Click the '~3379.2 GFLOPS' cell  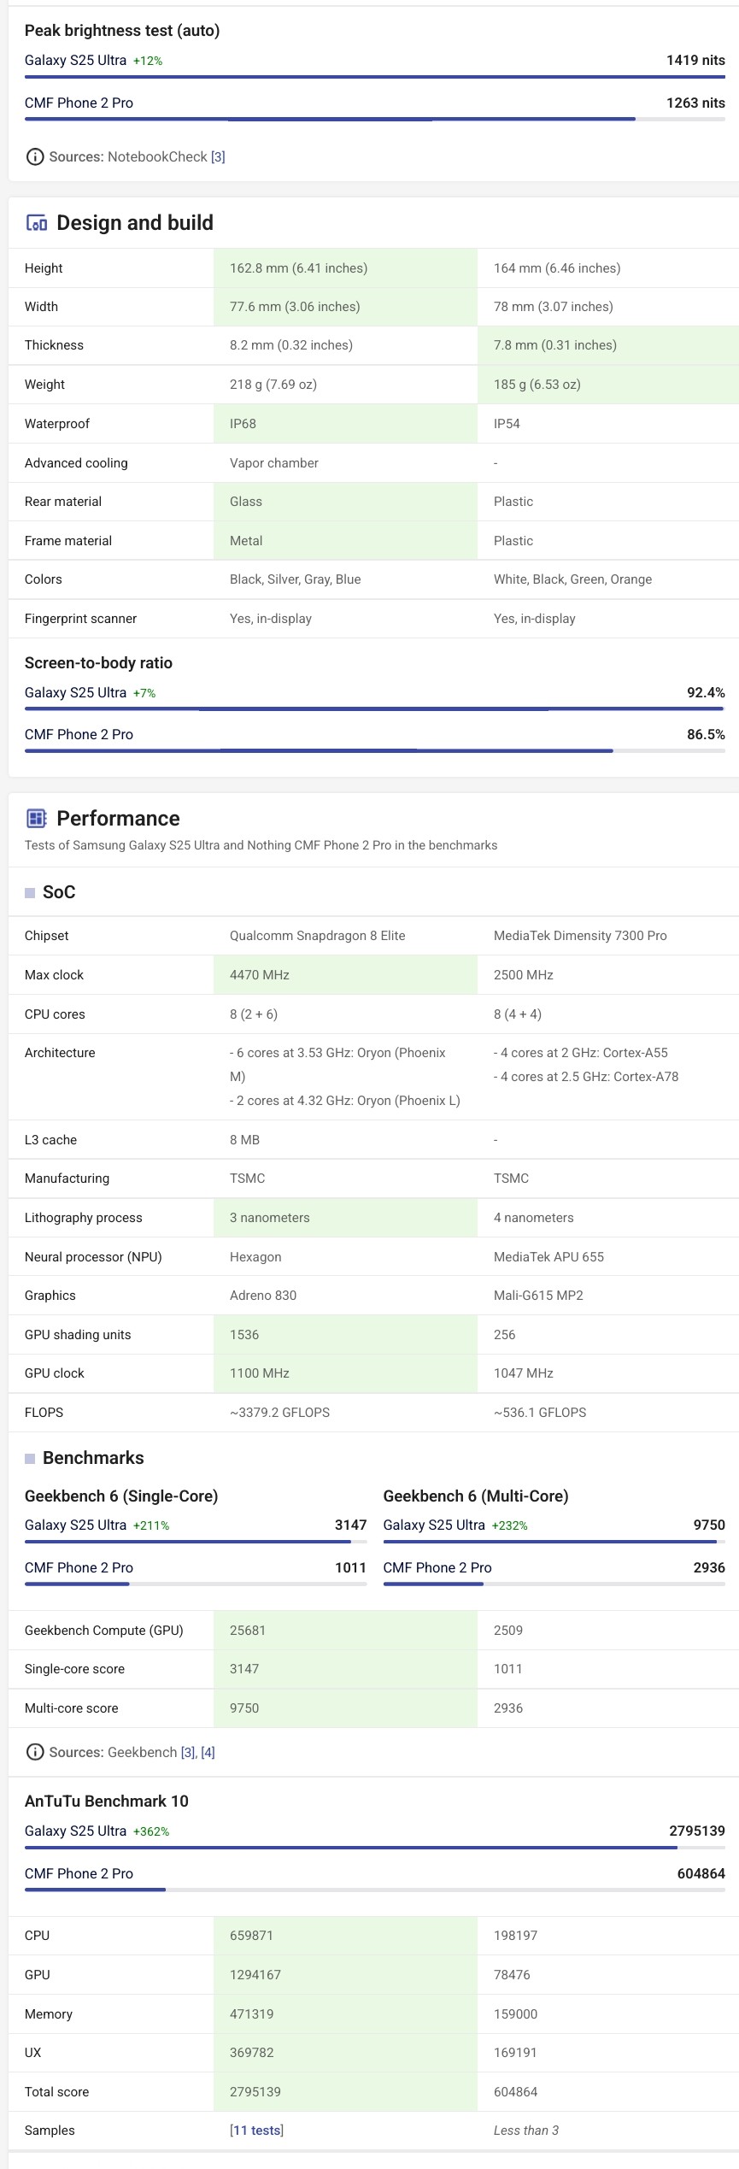point(345,1413)
